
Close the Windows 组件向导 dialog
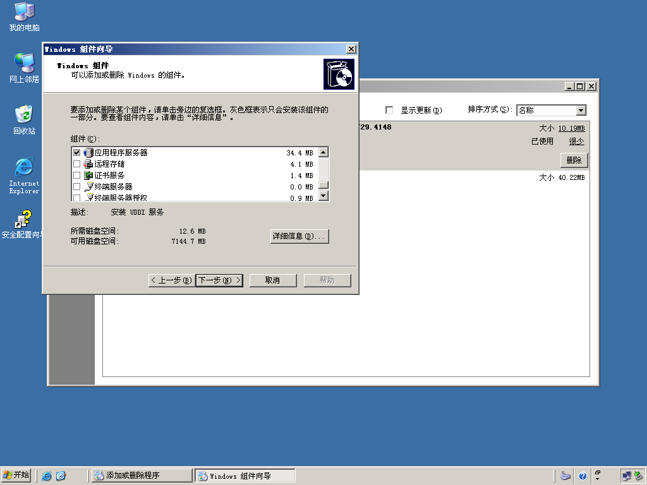pyautogui.click(x=351, y=49)
